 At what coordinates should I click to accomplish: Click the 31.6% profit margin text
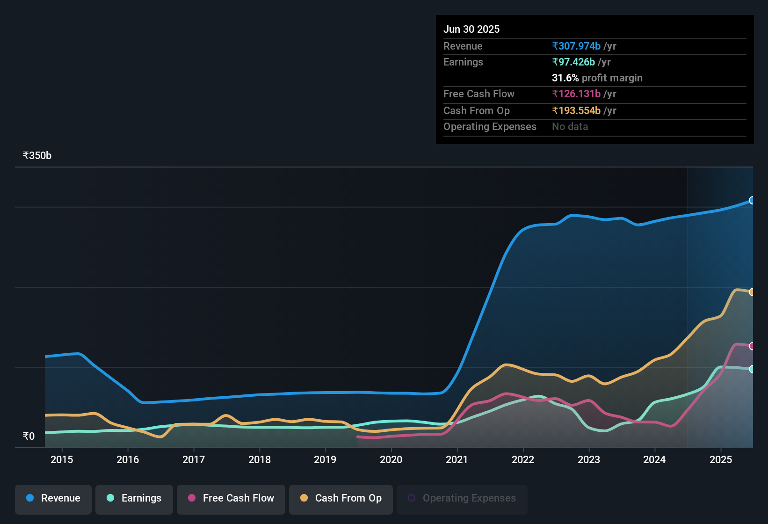tap(597, 78)
